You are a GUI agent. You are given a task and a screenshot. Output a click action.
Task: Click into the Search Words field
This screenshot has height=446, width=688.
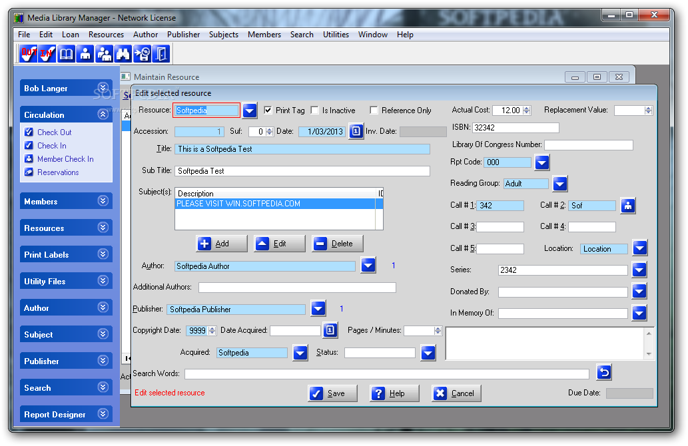(x=386, y=374)
